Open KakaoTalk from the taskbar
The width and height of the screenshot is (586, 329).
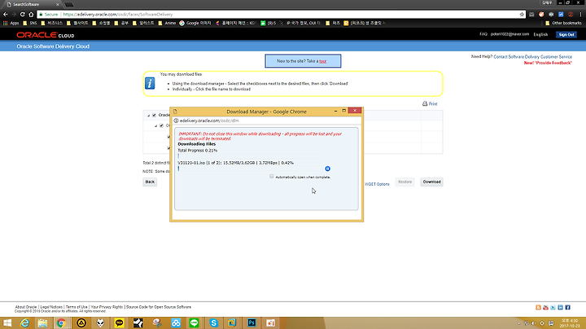coord(119,323)
